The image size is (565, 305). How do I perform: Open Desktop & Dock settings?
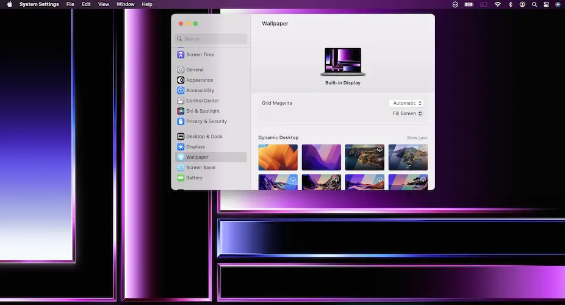[204, 137]
